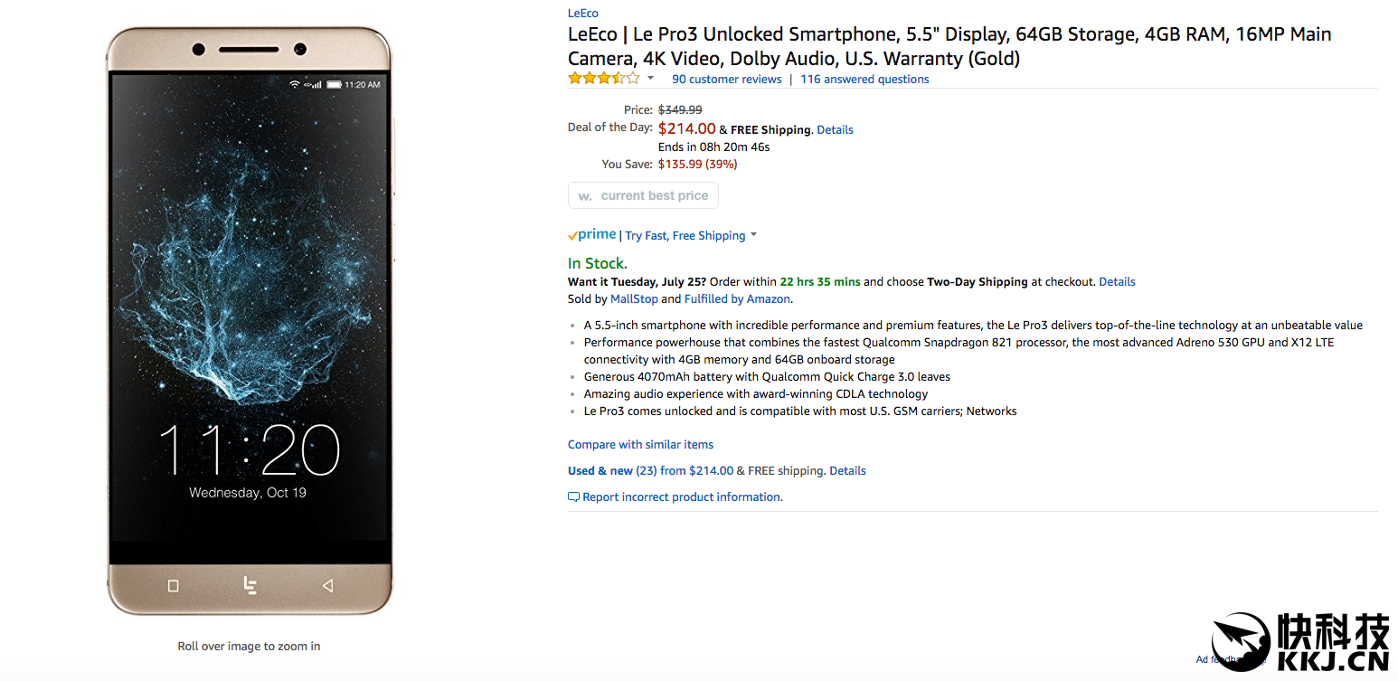Image resolution: width=1398 pixels, height=681 pixels.
Task: Click the report speech bubble icon
Action: 573,497
